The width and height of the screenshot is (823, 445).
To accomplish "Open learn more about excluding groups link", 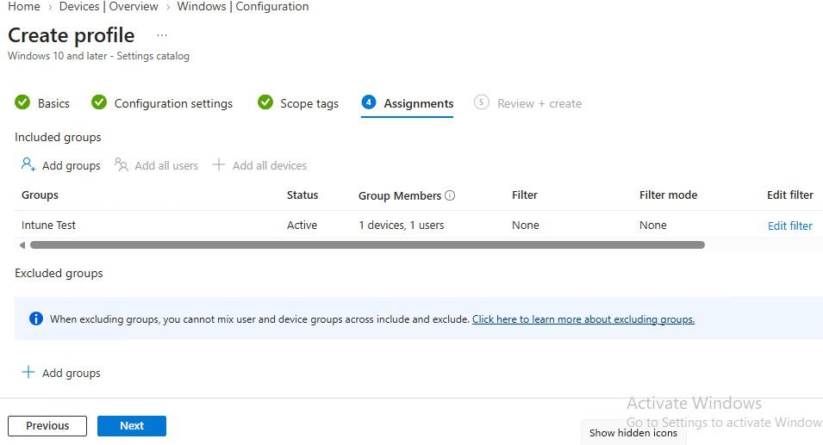I will pyautogui.click(x=583, y=319).
